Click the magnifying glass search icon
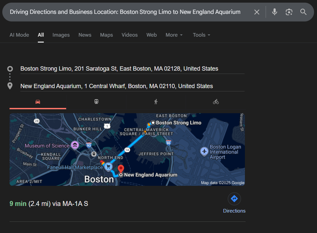 [303, 12]
